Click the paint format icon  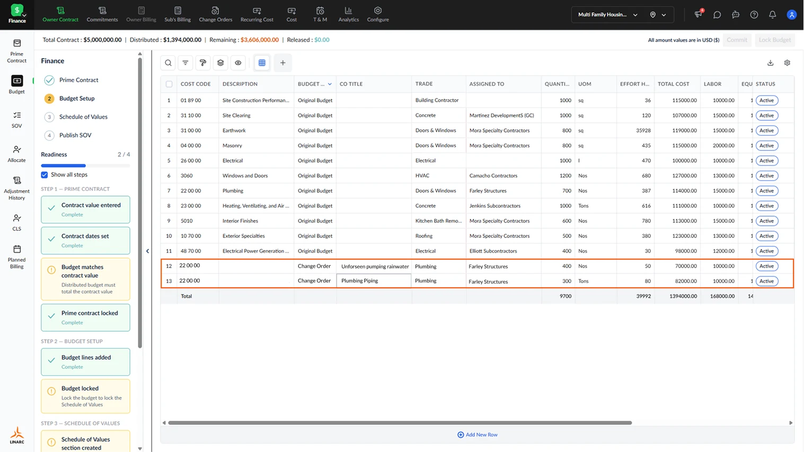coord(203,63)
